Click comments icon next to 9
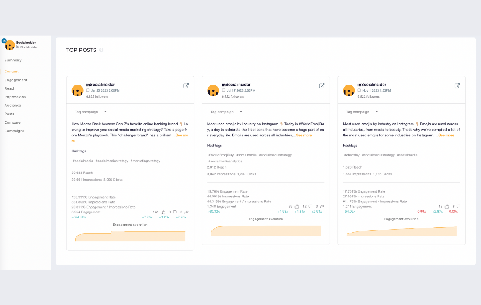This screenshot has height=305, width=481. pyautogui.click(x=174, y=212)
